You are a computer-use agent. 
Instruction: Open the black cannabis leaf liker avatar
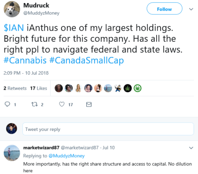pos(128,88)
